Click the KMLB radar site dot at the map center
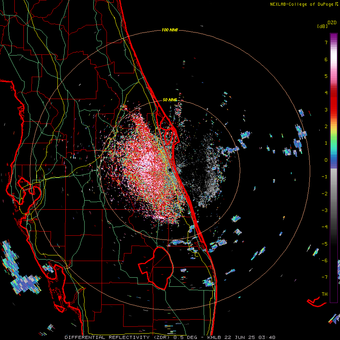The width and height of the screenshot is (340, 340). pyautogui.click(x=169, y=170)
